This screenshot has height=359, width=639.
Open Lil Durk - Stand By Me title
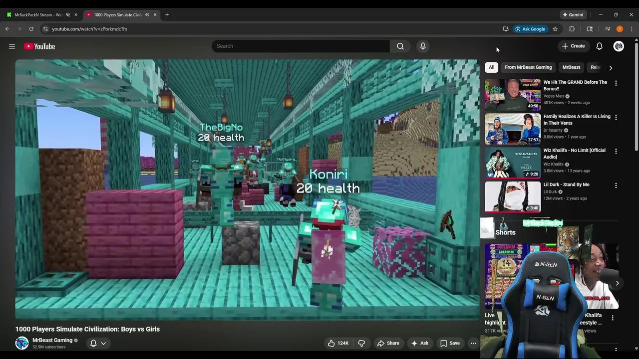(x=566, y=184)
